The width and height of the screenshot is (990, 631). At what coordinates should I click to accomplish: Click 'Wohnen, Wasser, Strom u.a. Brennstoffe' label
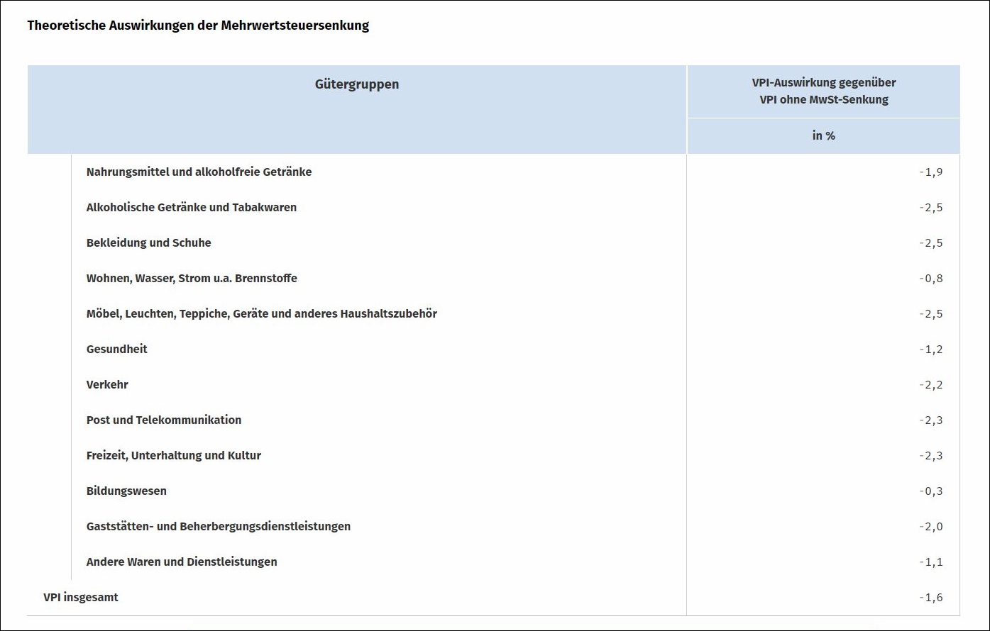pyautogui.click(x=192, y=278)
